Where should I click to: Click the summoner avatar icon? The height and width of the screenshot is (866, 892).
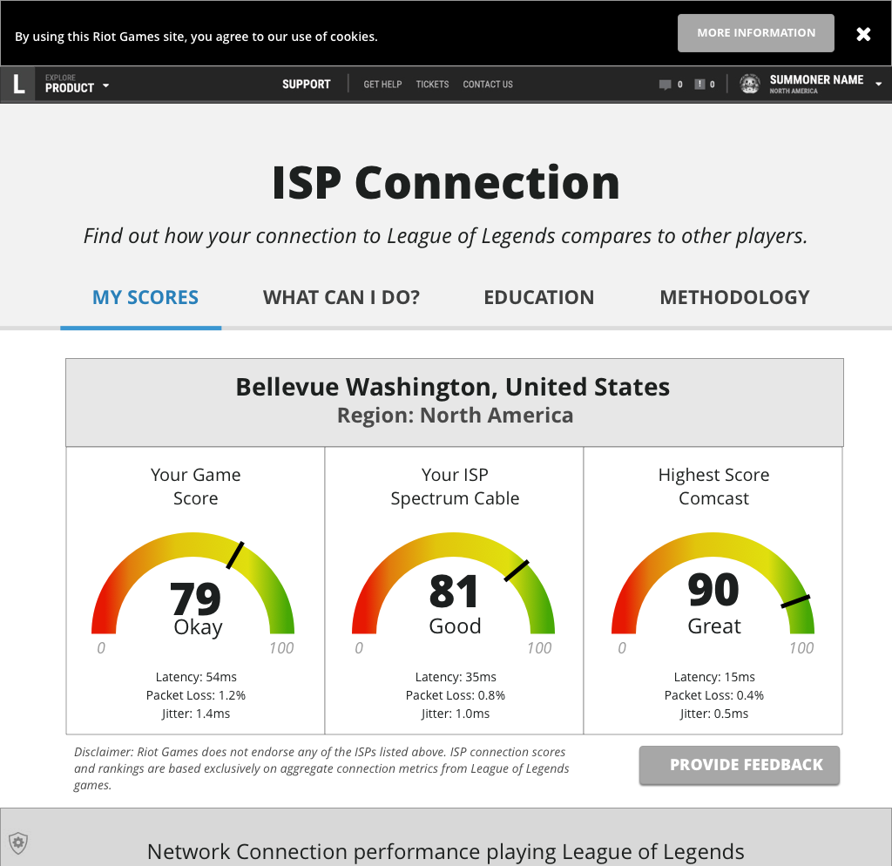pos(750,85)
